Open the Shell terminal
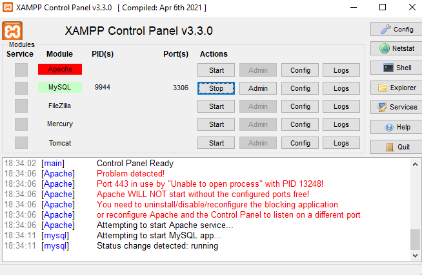The width and height of the screenshot is (422, 275). tap(396, 68)
